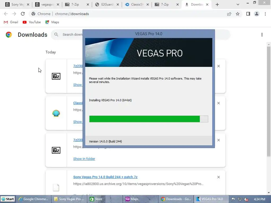This screenshot has height=203, width=271.
Task: Click Show in folder for third download
Action: pyautogui.click(x=84, y=159)
